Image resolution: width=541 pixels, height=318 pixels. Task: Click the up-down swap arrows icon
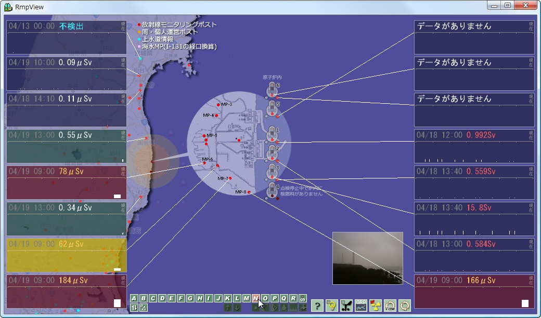coord(134,307)
